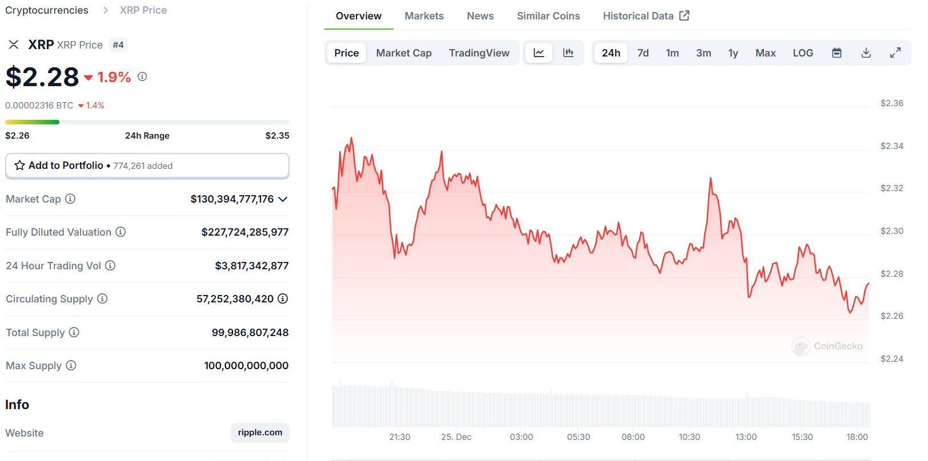928x461 pixels.
Task: Click external link icon beside Historical Data
Action: click(684, 15)
